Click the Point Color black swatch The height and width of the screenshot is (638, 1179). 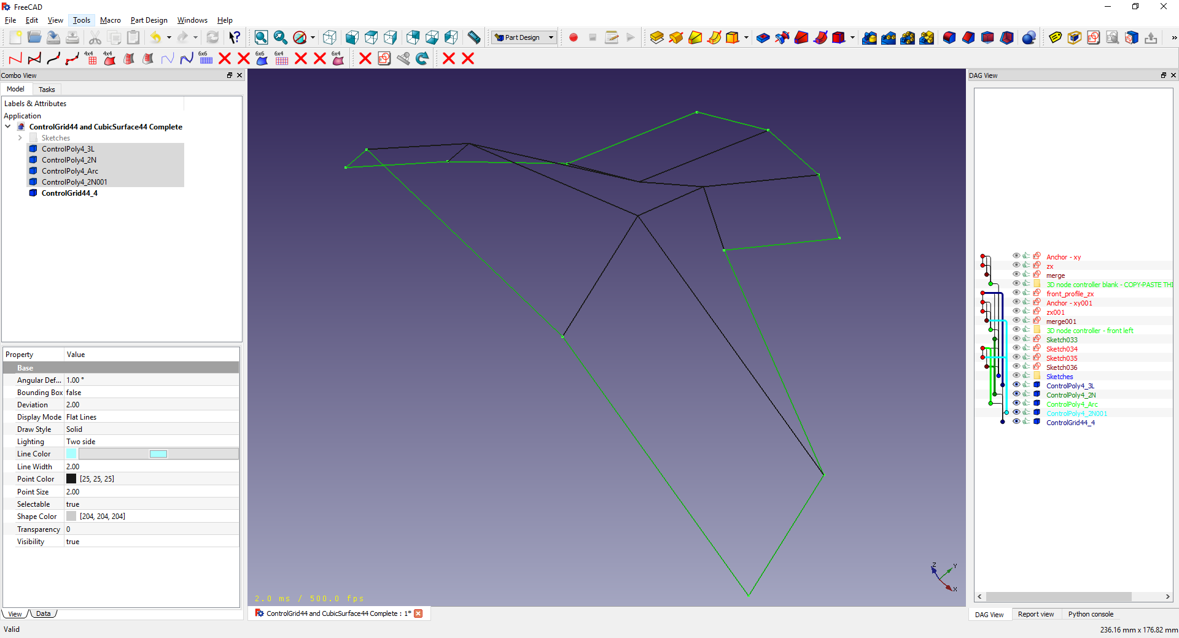[71, 479]
